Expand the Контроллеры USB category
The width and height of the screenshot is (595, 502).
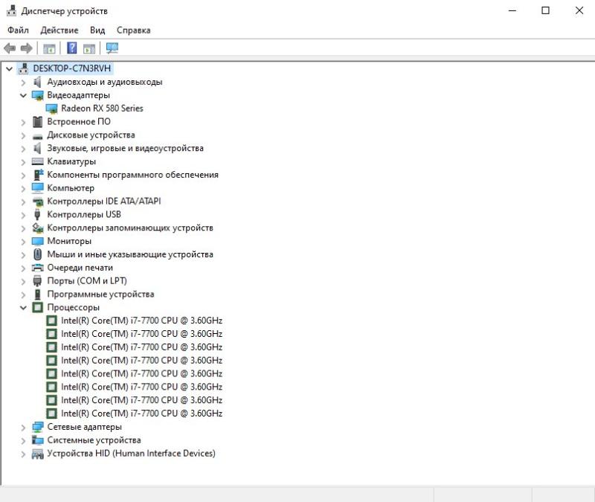tap(23, 215)
